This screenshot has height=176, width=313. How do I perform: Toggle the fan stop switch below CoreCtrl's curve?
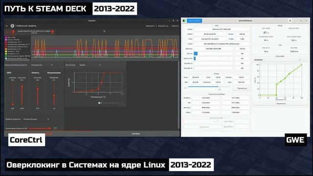pos(100,103)
